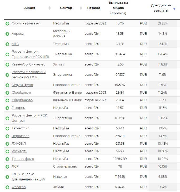Image resolution: width=180 pixels, height=192 pixels.
Task: Open the МТС stock link
Action: [x=15, y=44]
